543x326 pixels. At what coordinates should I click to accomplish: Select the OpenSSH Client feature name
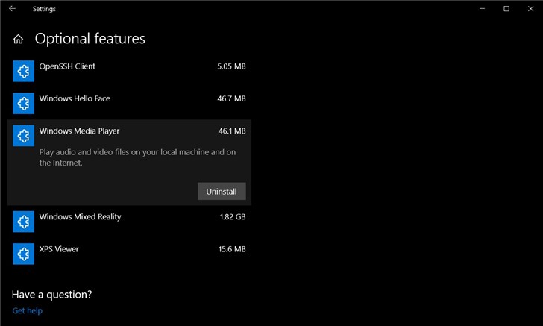pyautogui.click(x=67, y=66)
